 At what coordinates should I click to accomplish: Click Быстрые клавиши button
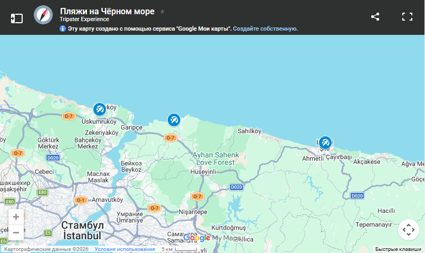click(x=398, y=249)
